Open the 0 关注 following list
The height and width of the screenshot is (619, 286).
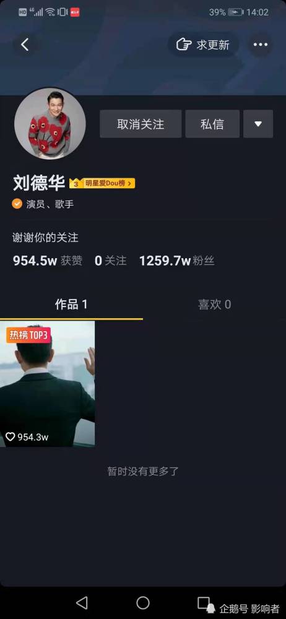coord(111,261)
